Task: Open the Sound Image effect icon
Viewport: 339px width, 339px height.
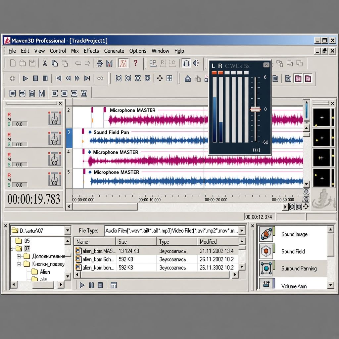Action: 266,234
